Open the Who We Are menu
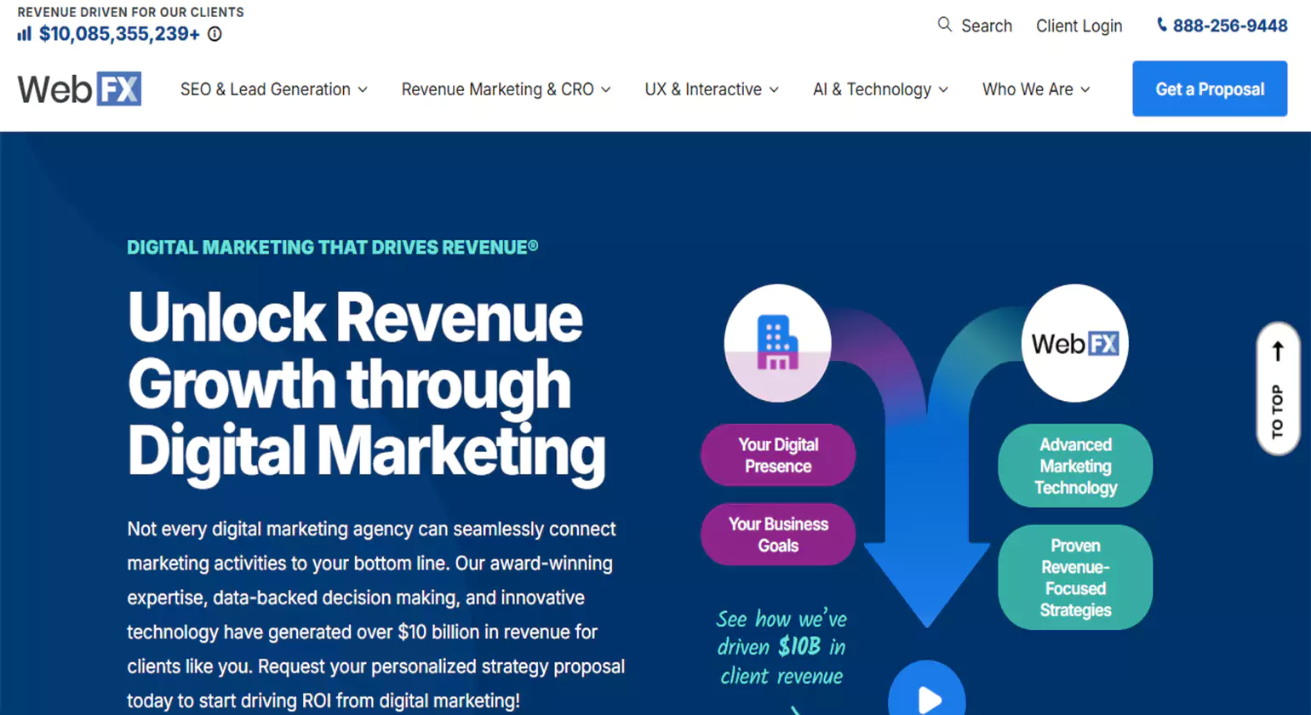Image resolution: width=1311 pixels, height=715 pixels. [1035, 89]
